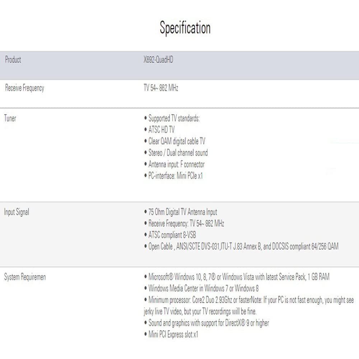Image resolution: width=359 pixels, height=359 pixels.
Task: Select the Microsoft Windows 10, 8, 7 requirement line
Action: click(239, 277)
